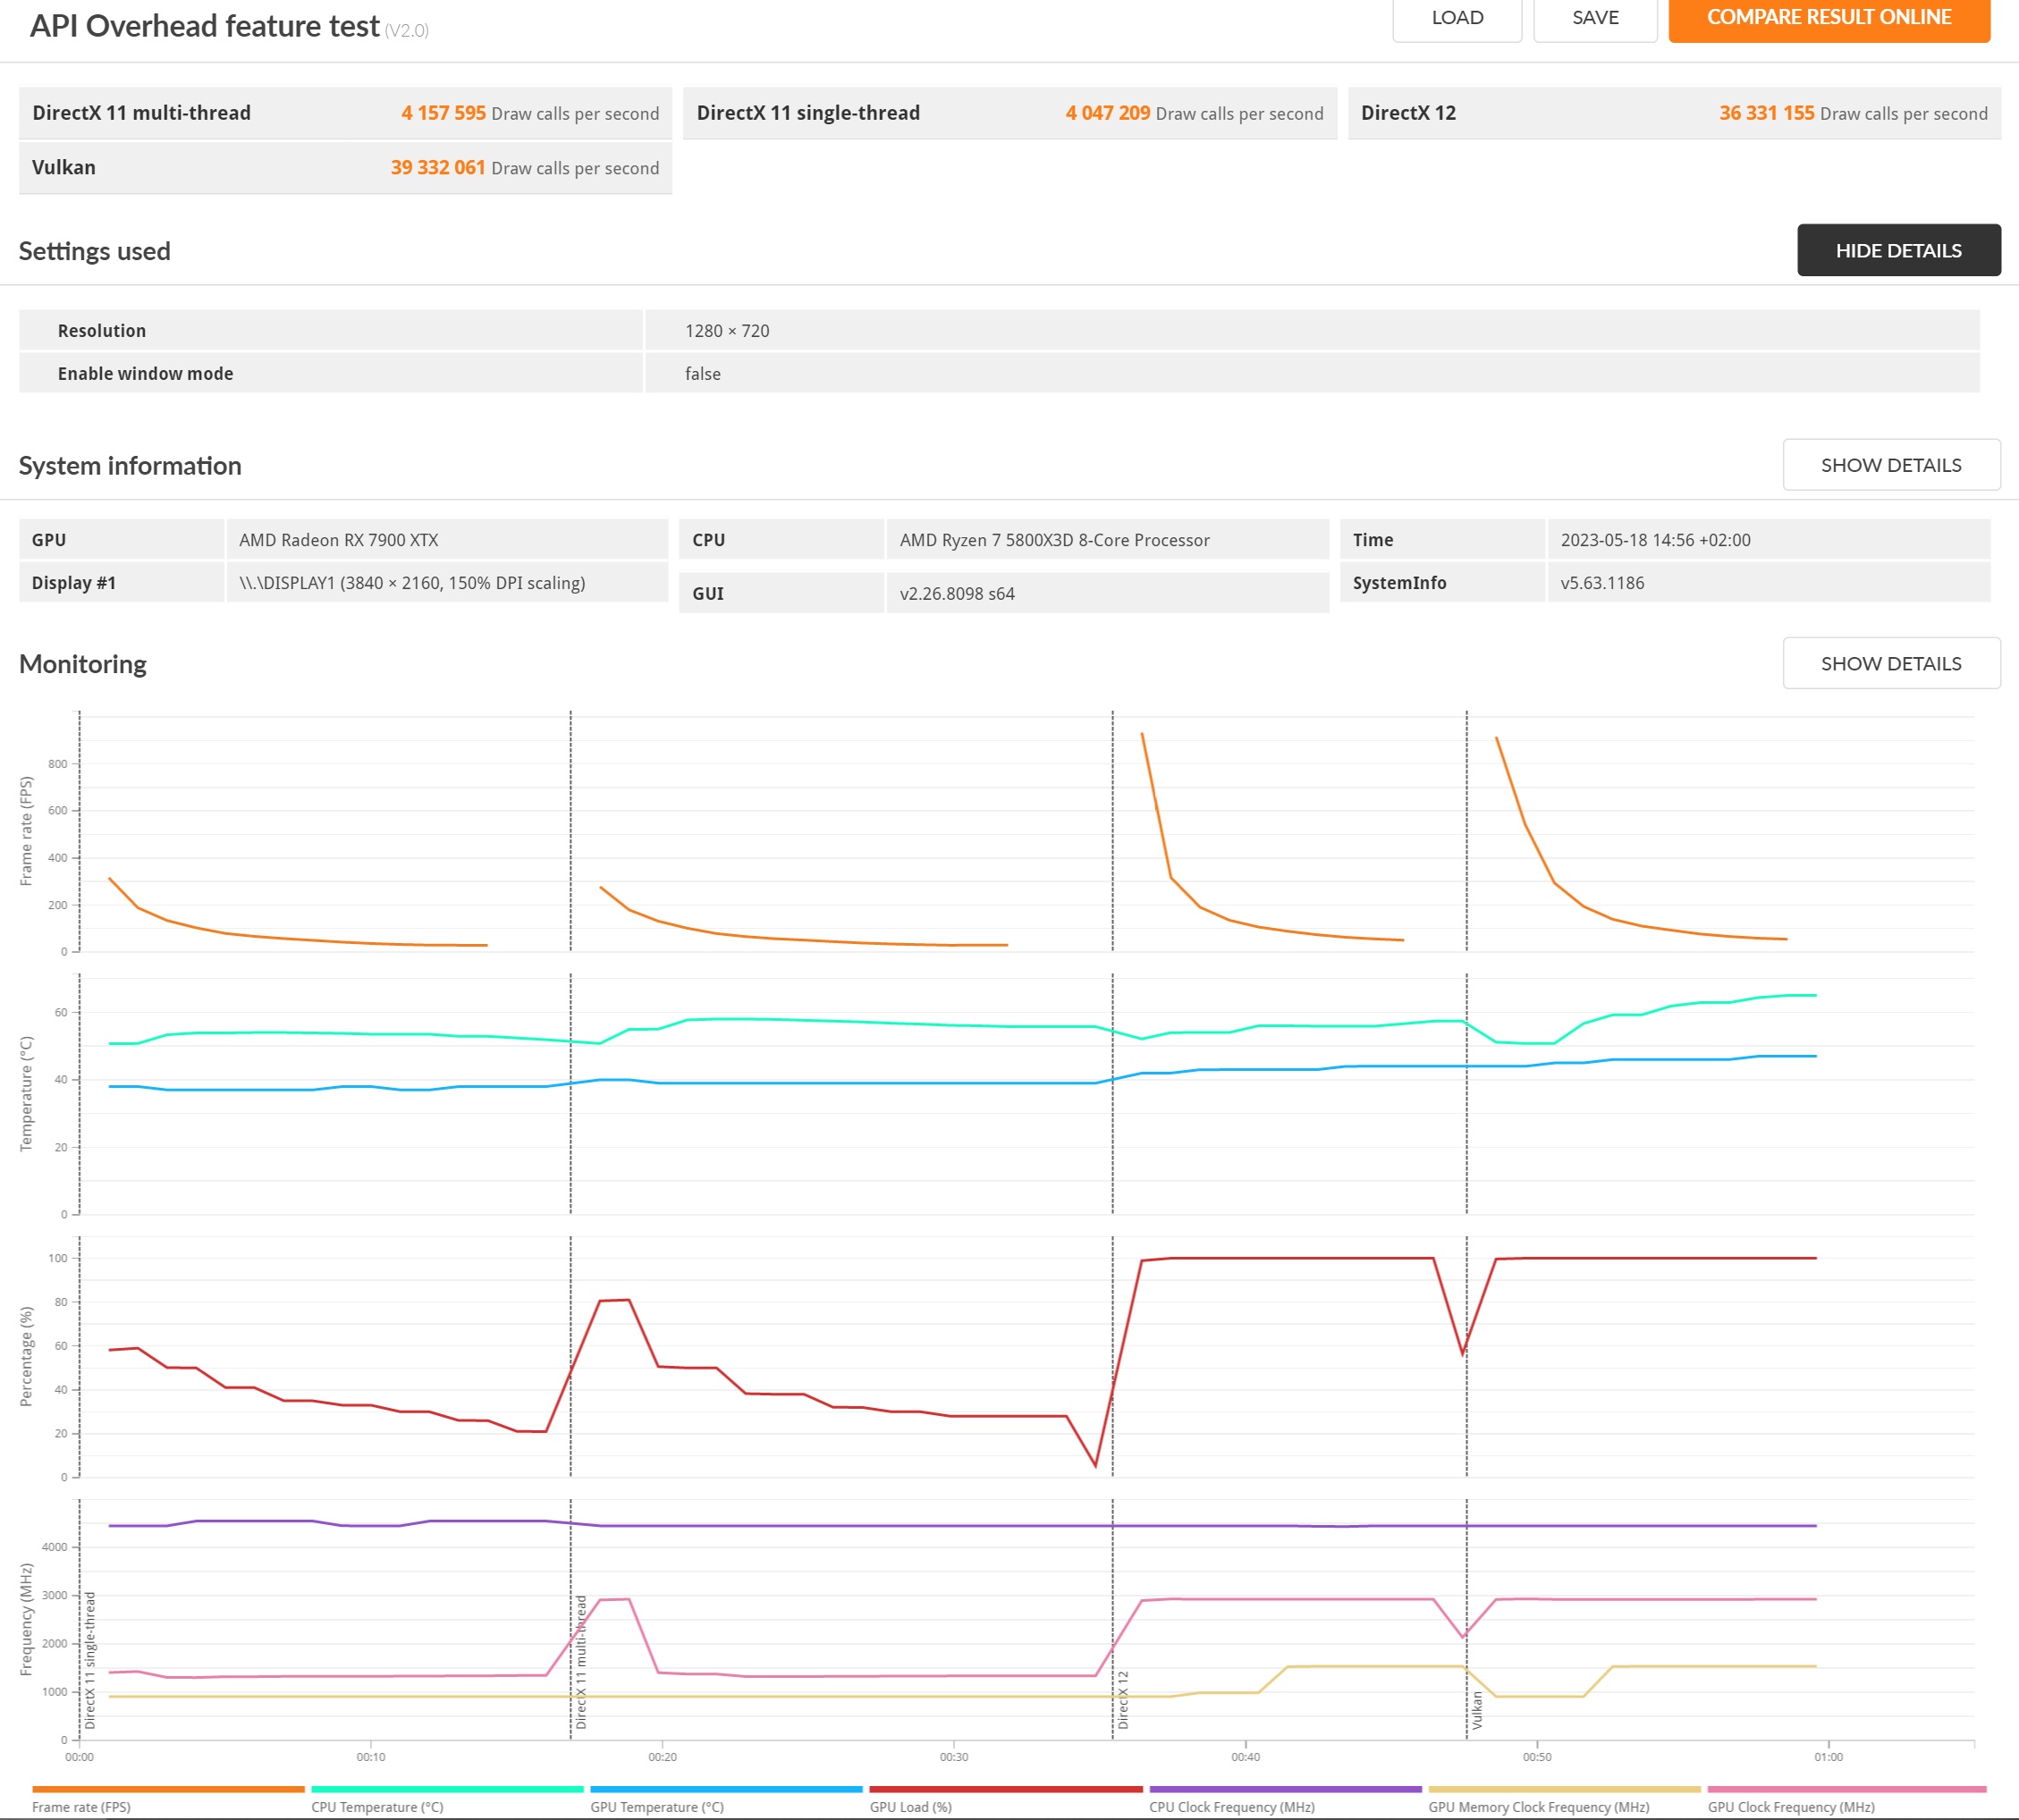The width and height of the screenshot is (2019, 1820).
Task: Click the System information heading
Action: (130, 466)
